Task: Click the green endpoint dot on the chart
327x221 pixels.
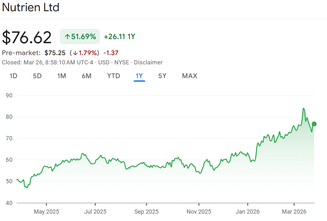Action: (x=314, y=124)
